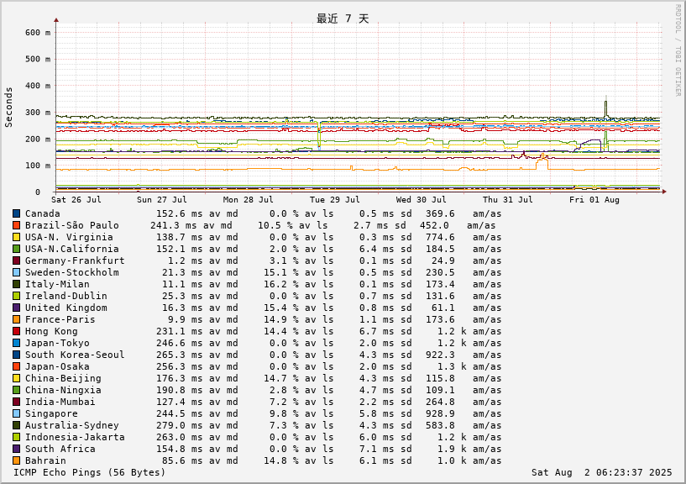Screen dimensions: 686x484
Task: Select the "Fri 01 Aug" x-axis date
Action: coord(594,200)
